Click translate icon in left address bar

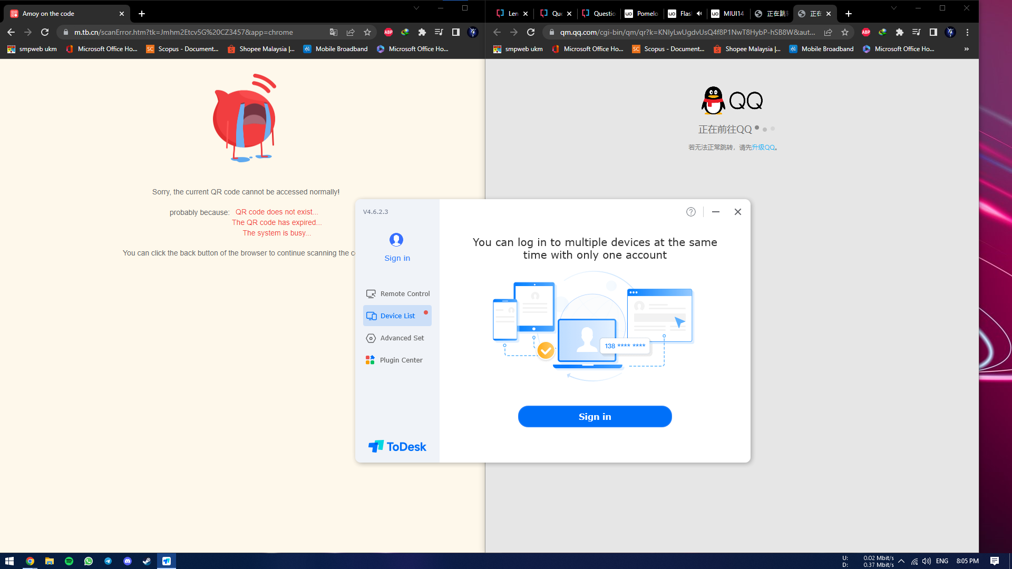[x=334, y=32]
